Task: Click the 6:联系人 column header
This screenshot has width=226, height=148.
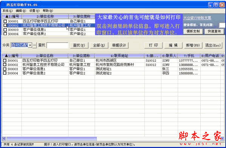Action: coord(169,56)
